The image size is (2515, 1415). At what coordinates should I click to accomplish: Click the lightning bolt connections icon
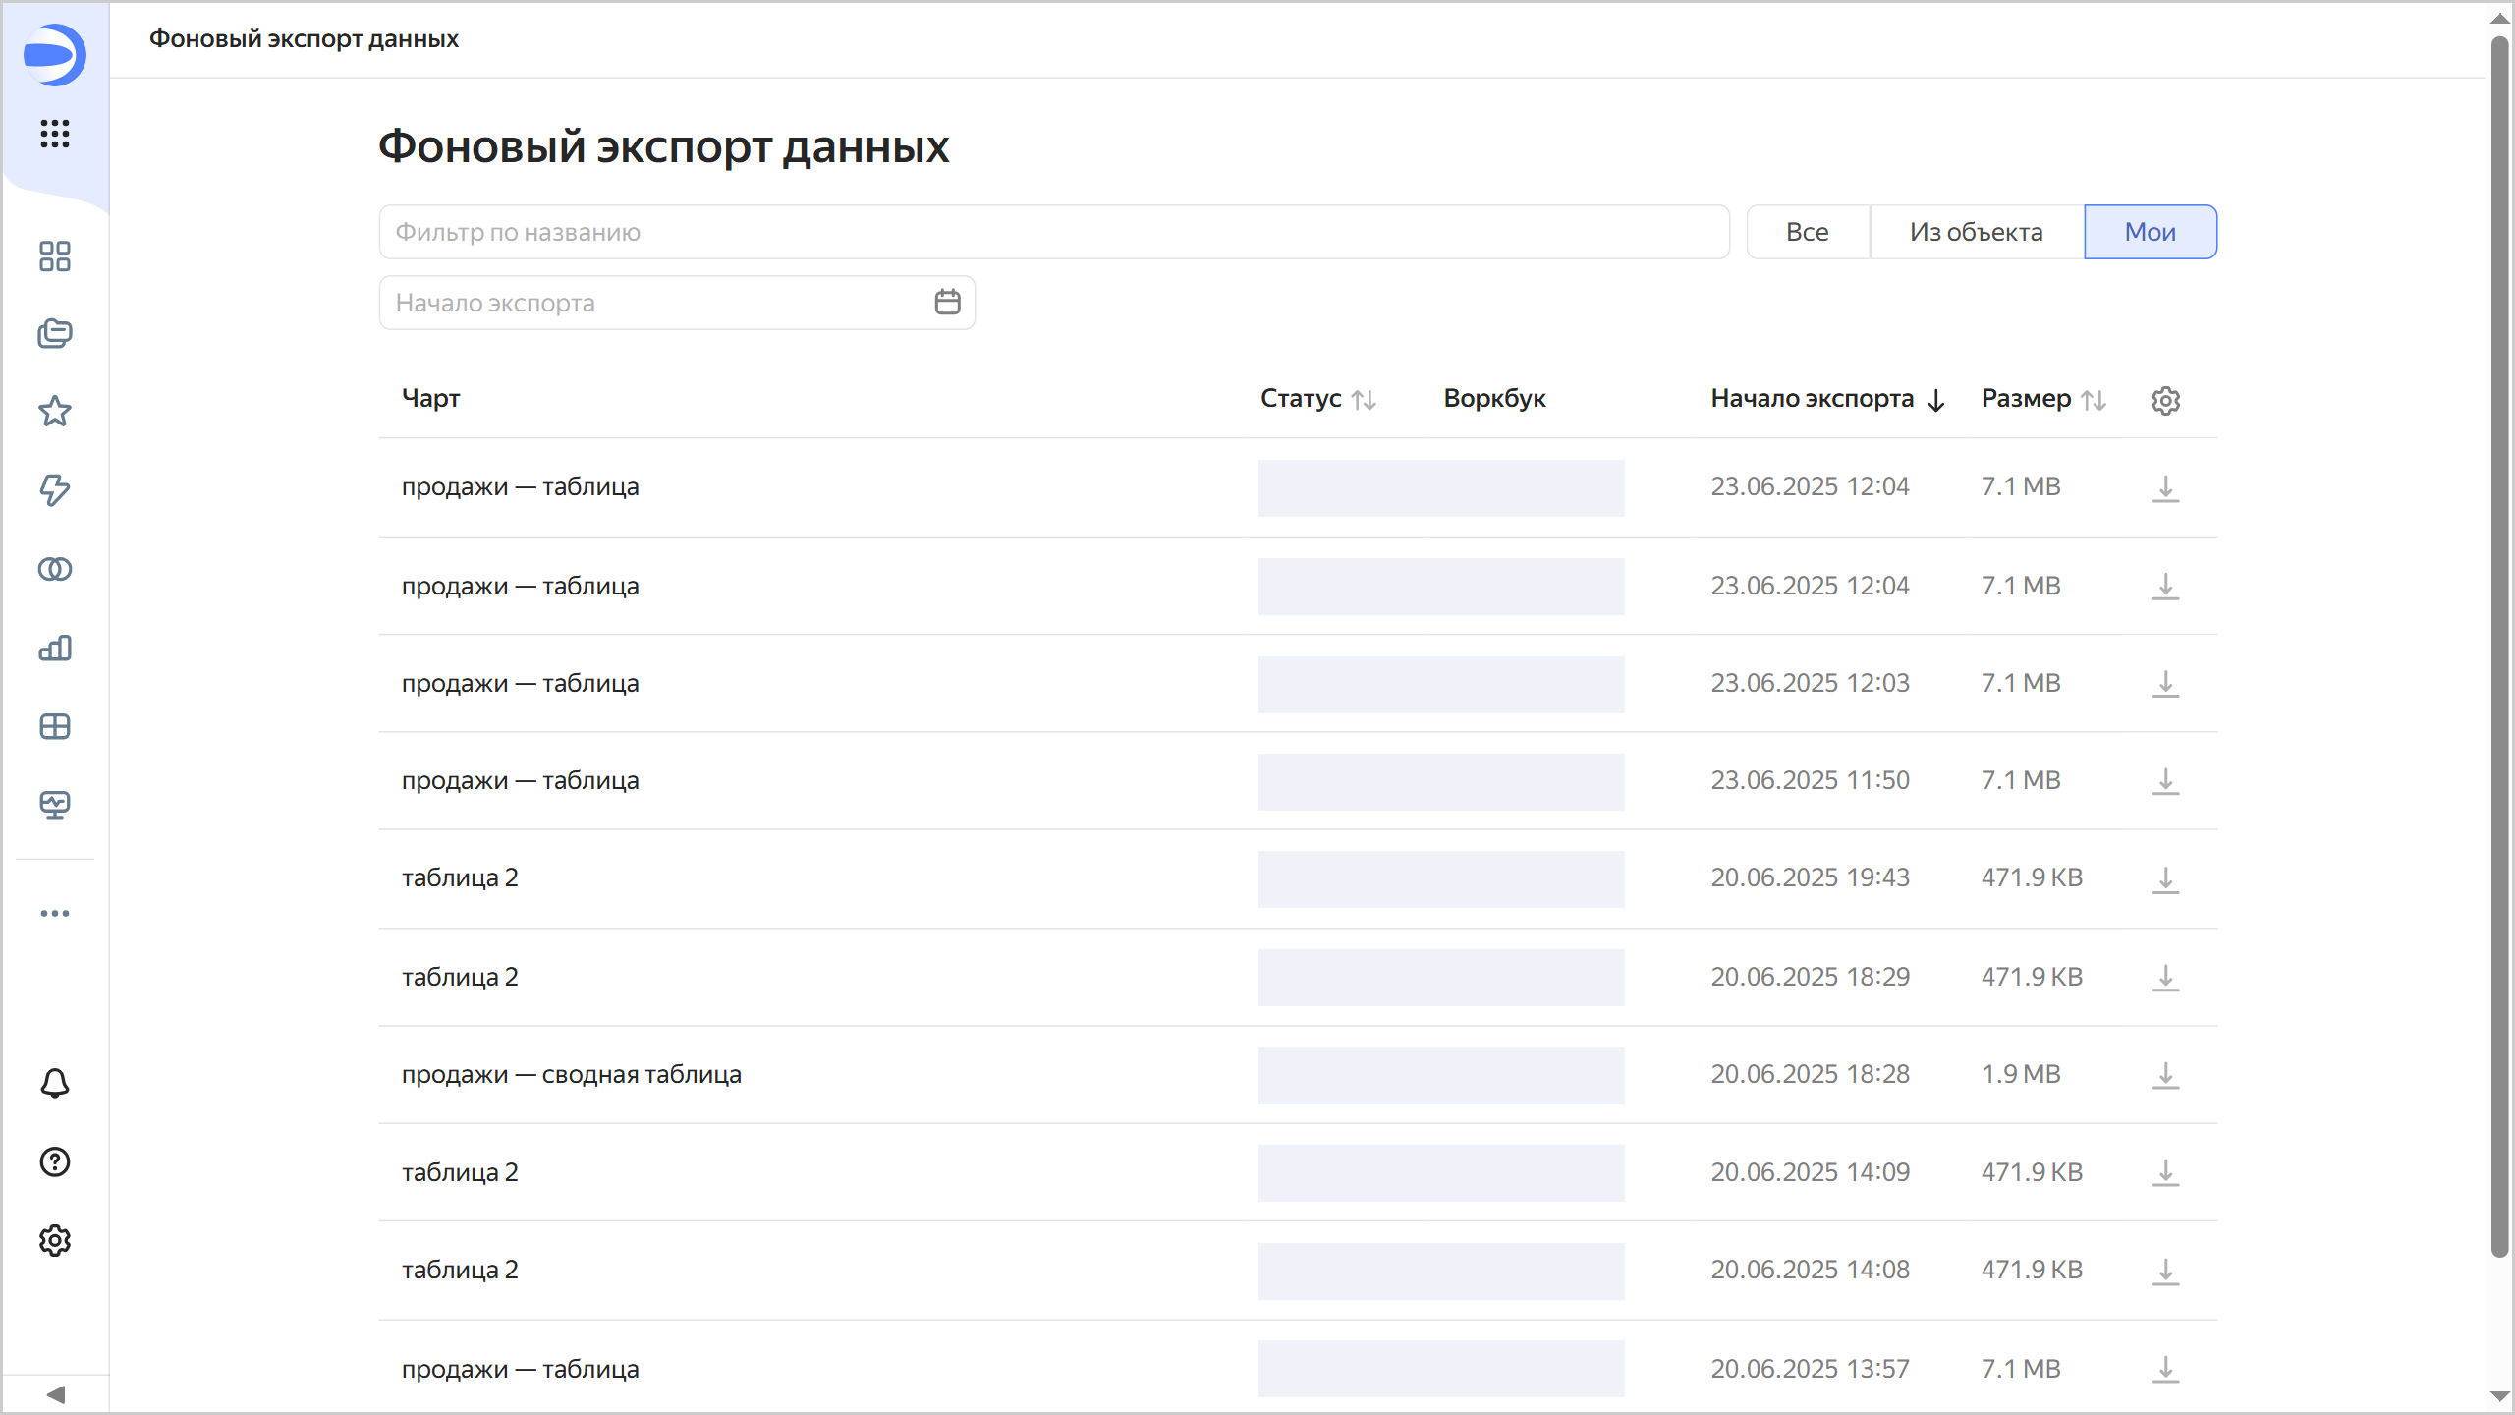click(x=55, y=490)
